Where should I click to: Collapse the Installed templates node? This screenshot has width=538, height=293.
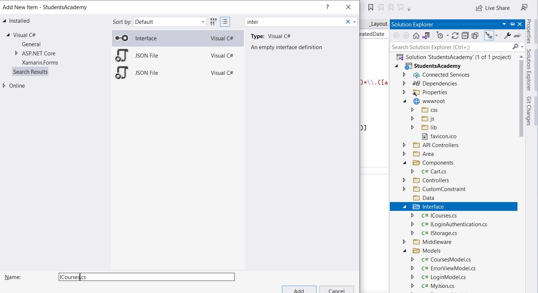(x=4, y=21)
